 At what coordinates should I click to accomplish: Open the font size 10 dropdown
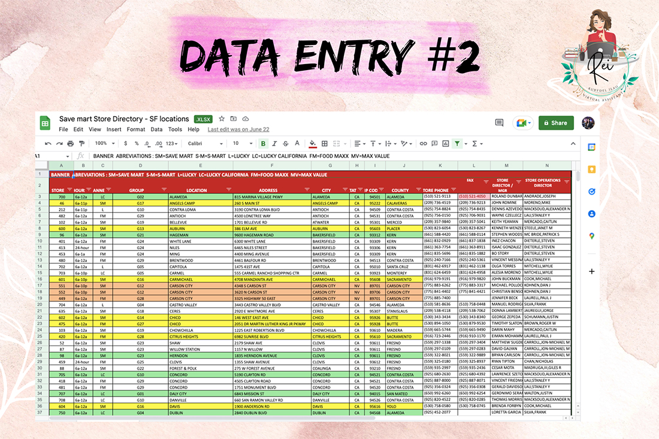point(243,144)
